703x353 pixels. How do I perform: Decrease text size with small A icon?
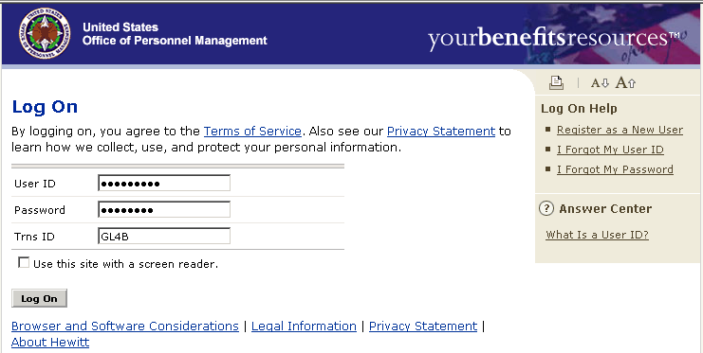tap(600, 82)
